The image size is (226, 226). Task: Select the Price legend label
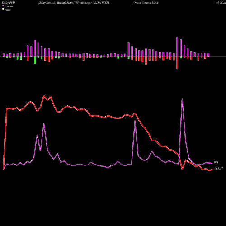click(7, 10)
